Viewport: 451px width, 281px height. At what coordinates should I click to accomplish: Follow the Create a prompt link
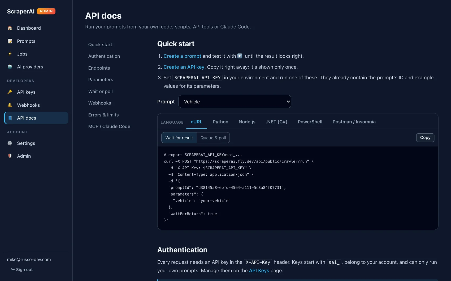182,56
